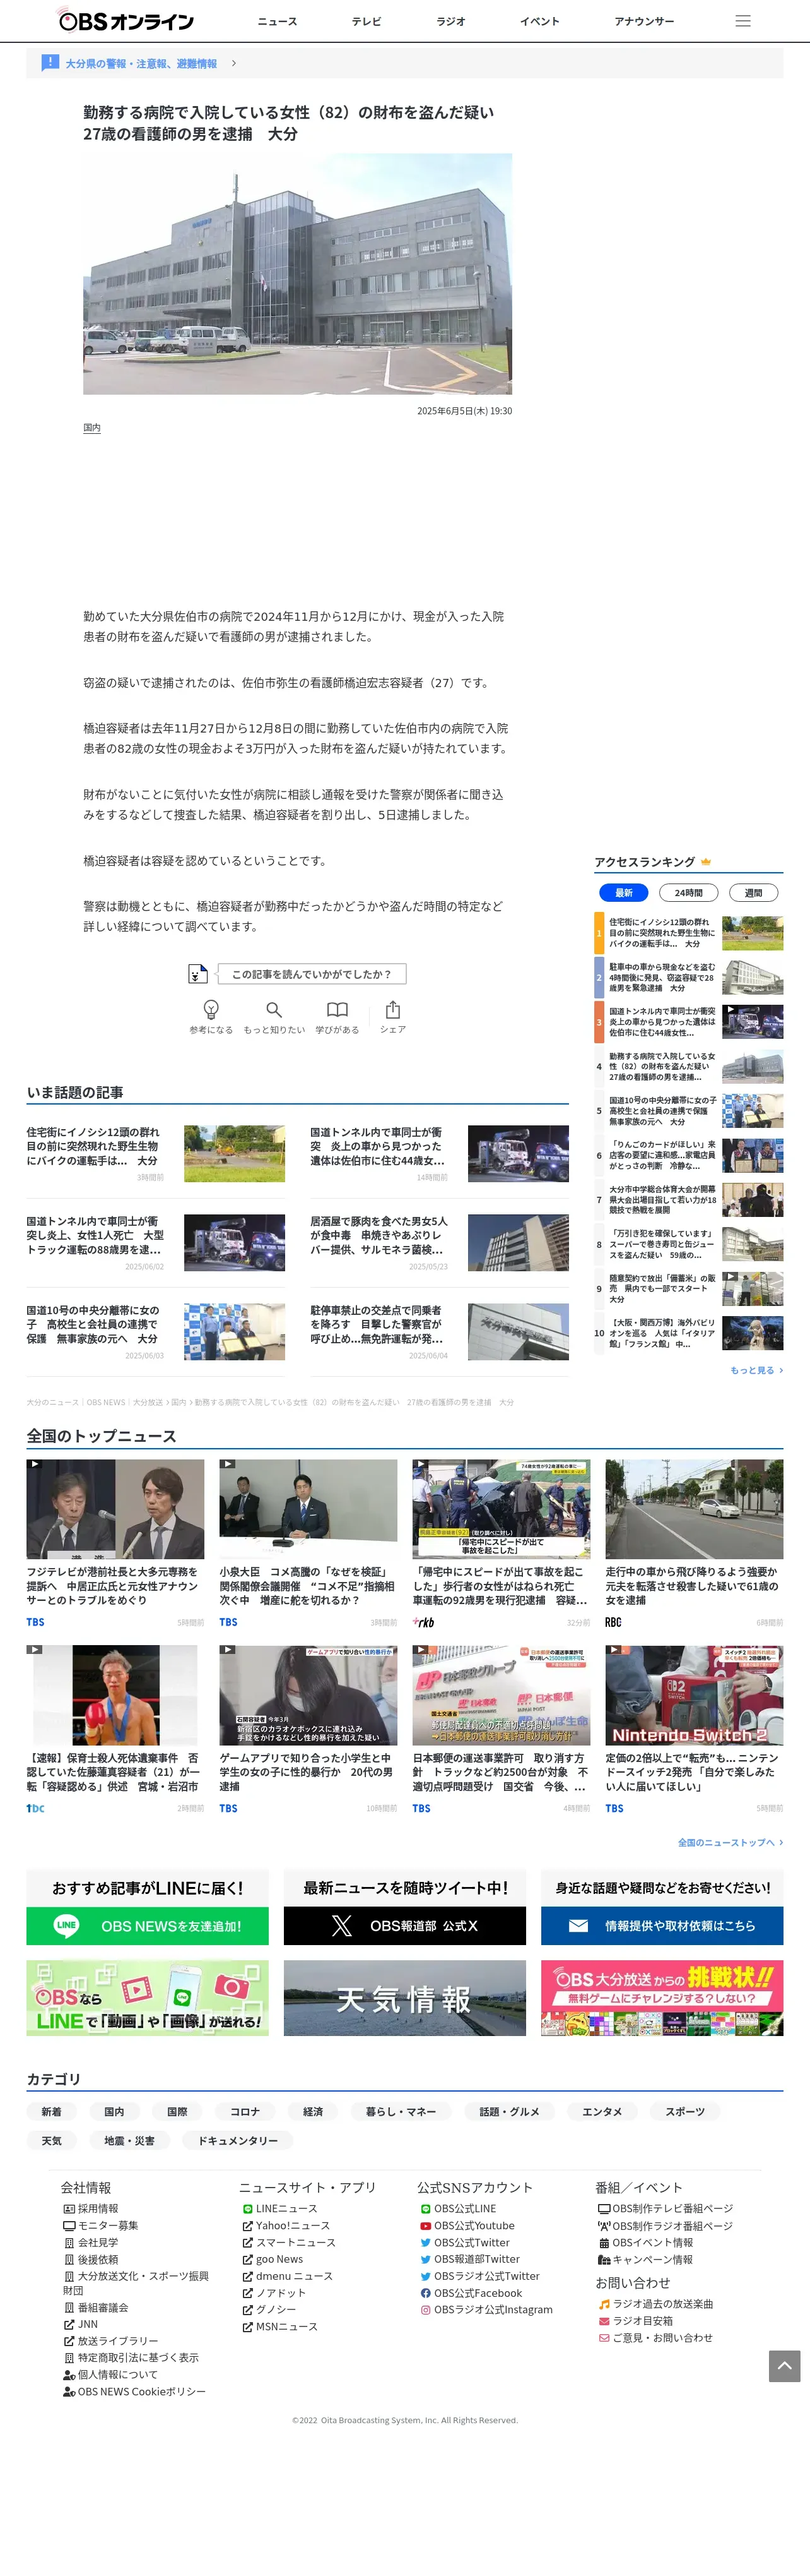This screenshot has width=810, height=2576.
Task: Select the スポーツ category chip
Action: coord(685,2111)
